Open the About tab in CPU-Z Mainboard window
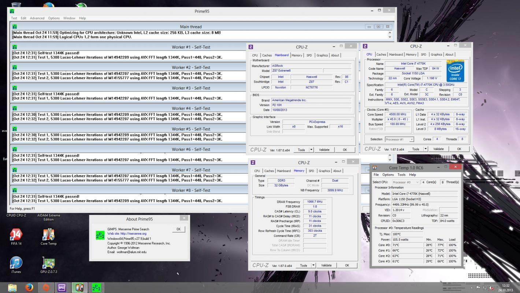Image resolution: width=520 pixels, height=293 pixels. [x=335, y=55]
